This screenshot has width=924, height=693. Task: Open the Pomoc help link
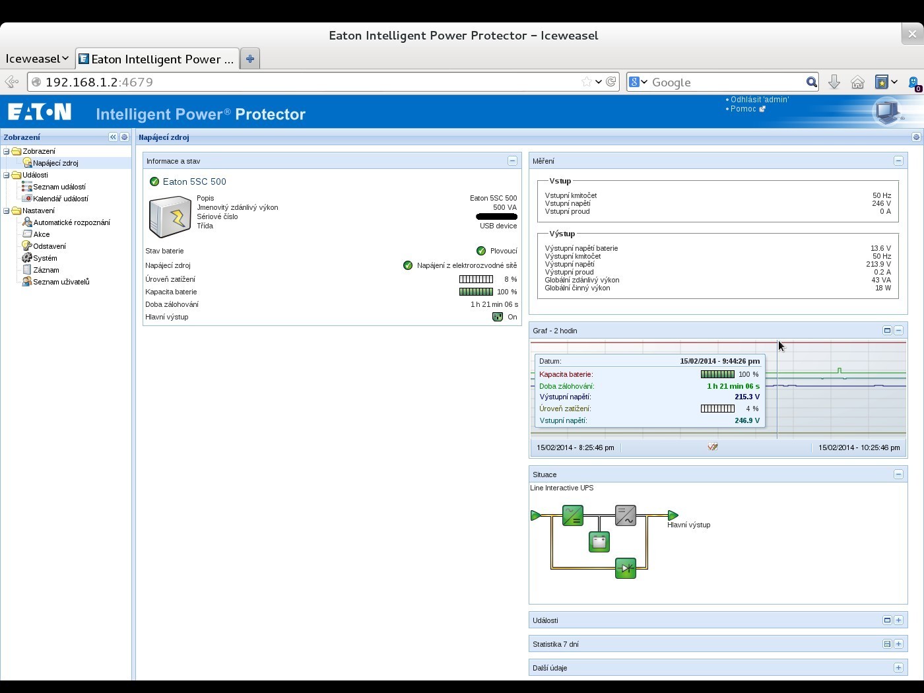[743, 109]
